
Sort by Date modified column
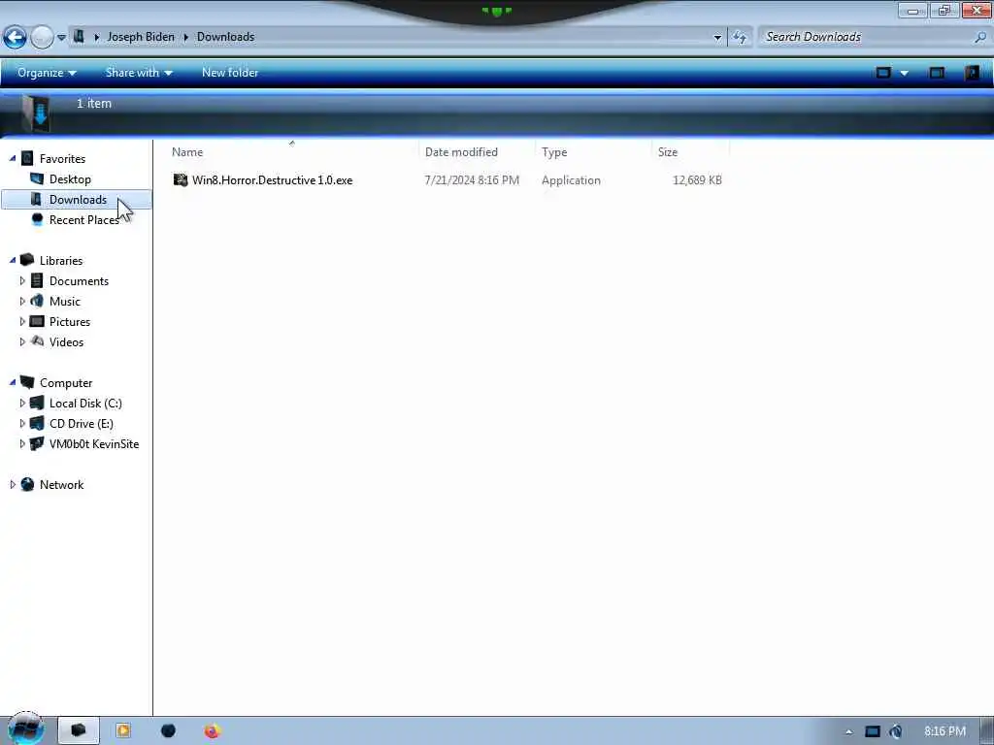(x=477, y=152)
